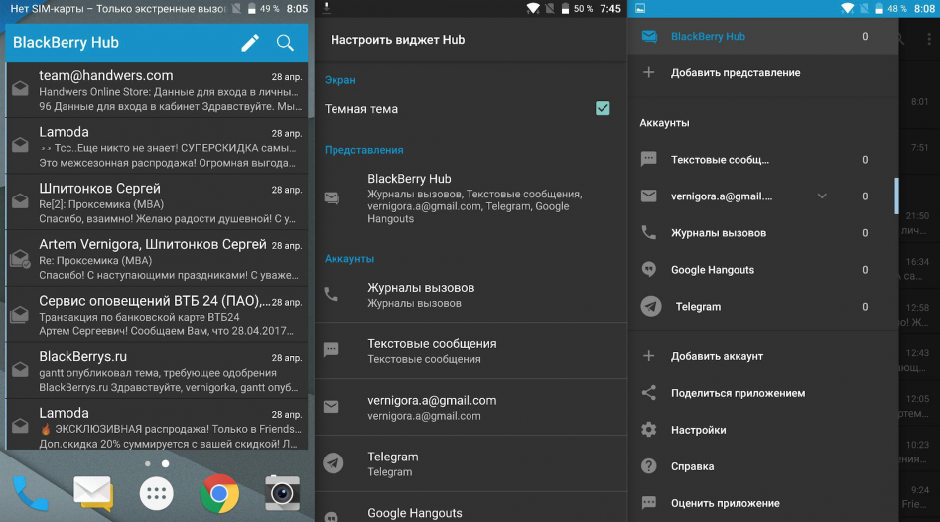Screen dimensions: 940x522
Task: Tap message bubble icon beside Текстовые сообщения setting
Action: [331, 350]
